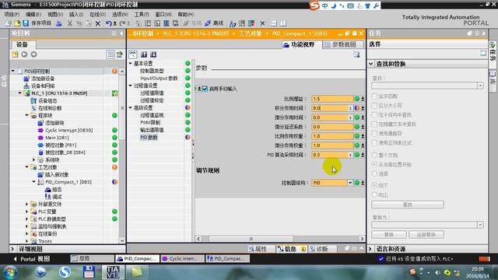Click the Open project toolbar icon
498x280 pixels.
[x=17, y=23]
